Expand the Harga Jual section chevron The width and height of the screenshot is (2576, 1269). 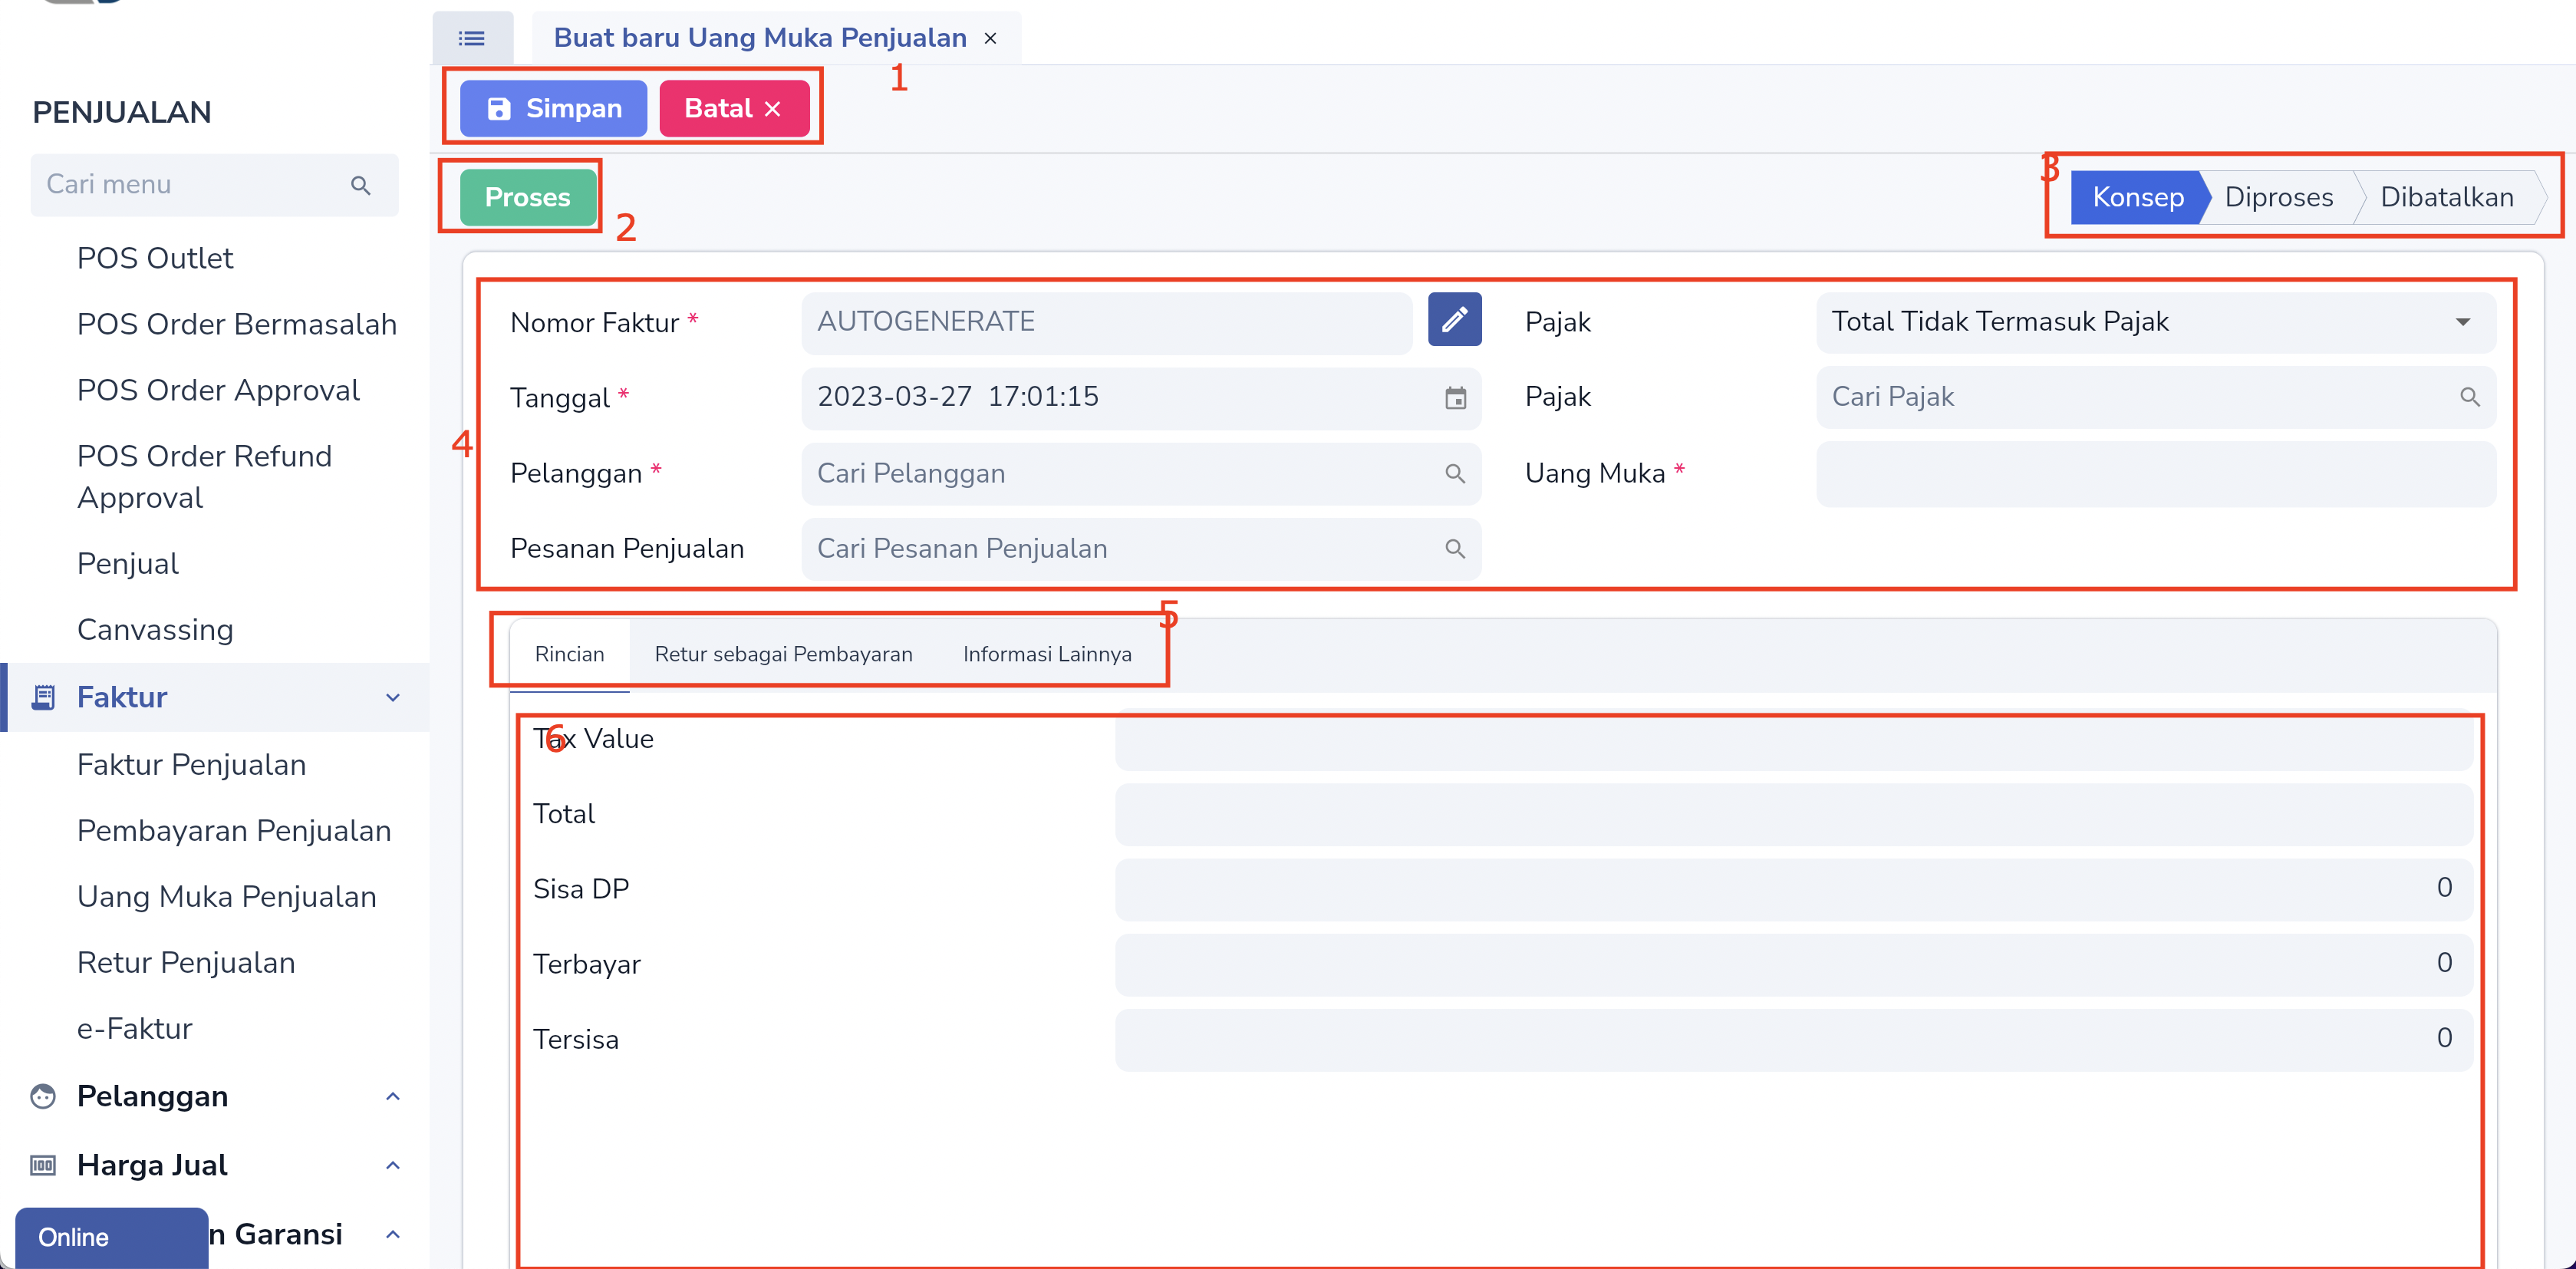click(392, 1166)
